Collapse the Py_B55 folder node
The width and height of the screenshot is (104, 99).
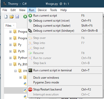click(10, 64)
